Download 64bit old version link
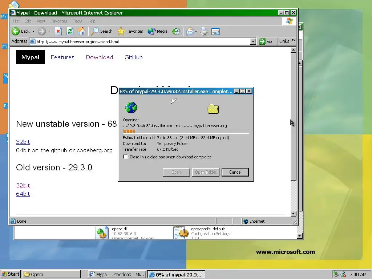The width and height of the screenshot is (372, 279). (23, 194)
